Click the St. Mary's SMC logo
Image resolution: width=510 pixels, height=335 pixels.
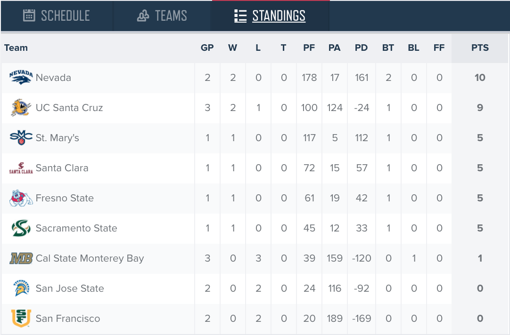pos(21,138)
